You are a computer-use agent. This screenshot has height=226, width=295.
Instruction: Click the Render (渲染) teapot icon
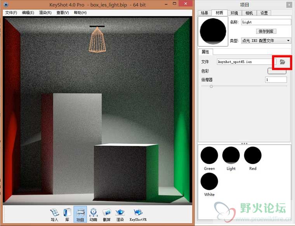(x=120, y=214)
